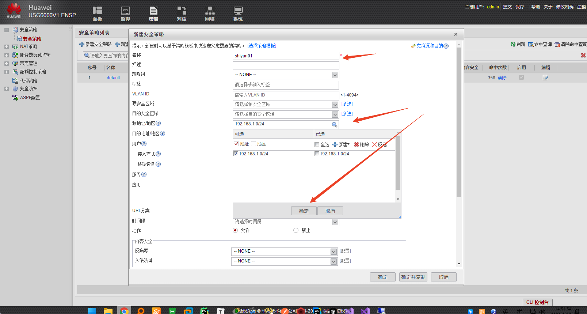Click 清除 link in default row

[502, 78]
